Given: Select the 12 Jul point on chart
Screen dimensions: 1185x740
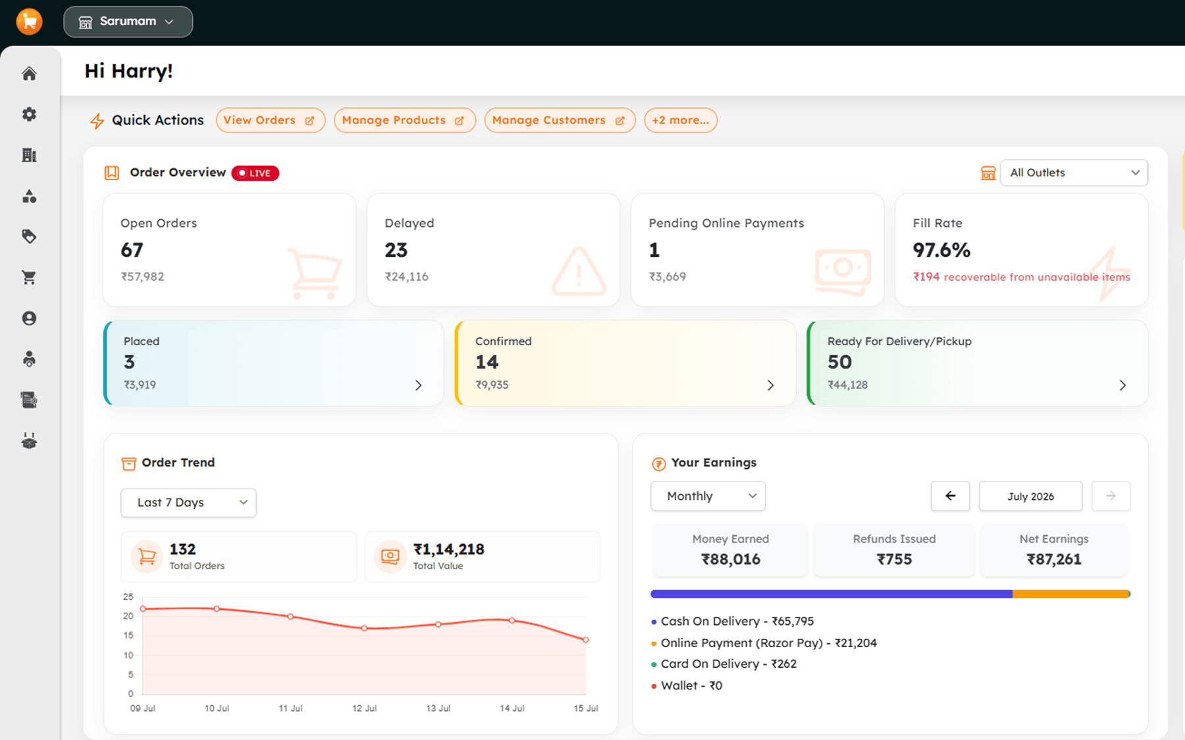Looking at the screenshot, I should coord(364,628).
